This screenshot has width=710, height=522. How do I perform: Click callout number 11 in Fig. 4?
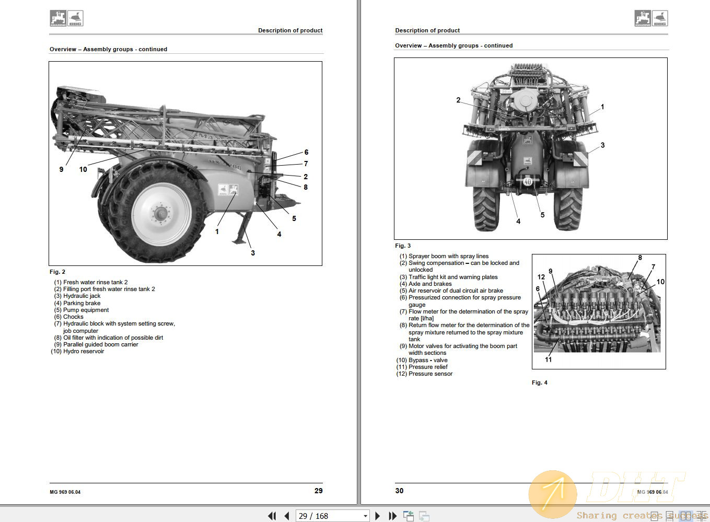(x=549, y=359)
